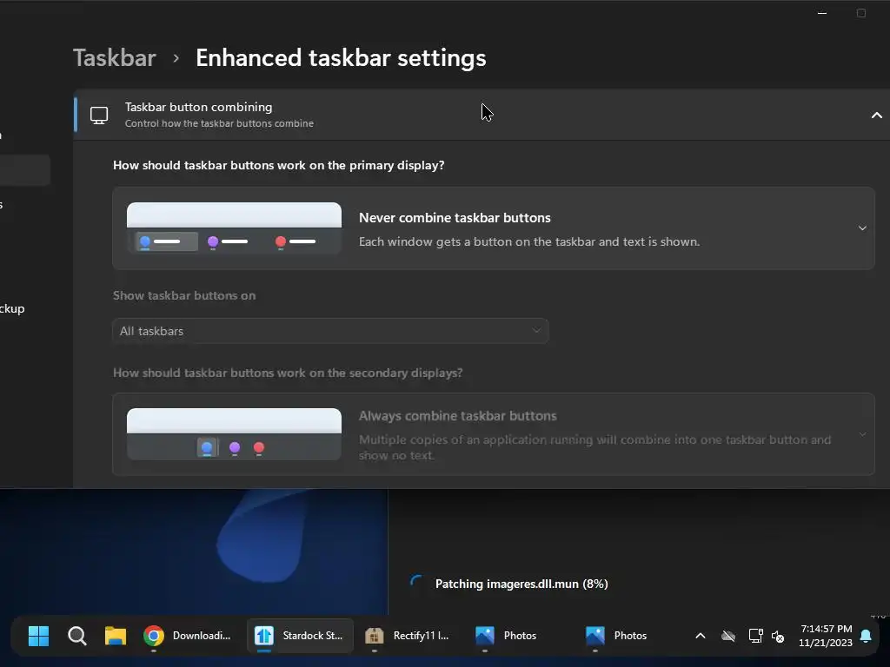Image resolution: width=890 pixels, height=667 pixels.
Task: Show hidden system tray icons
Action: [701, 636]
